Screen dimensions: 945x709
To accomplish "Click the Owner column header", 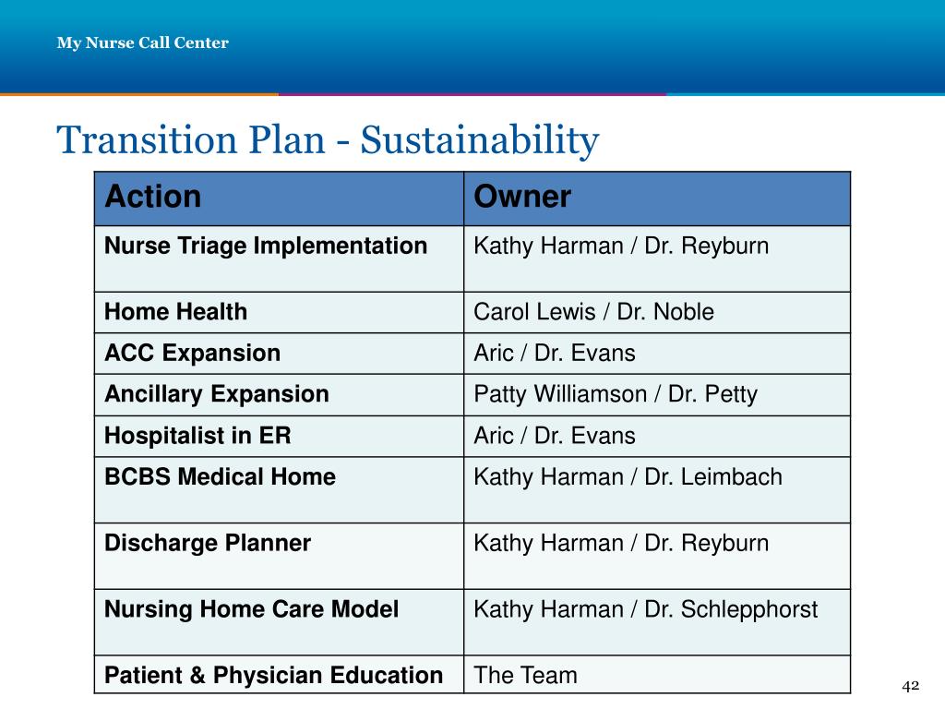I will [x=657, y=198].
